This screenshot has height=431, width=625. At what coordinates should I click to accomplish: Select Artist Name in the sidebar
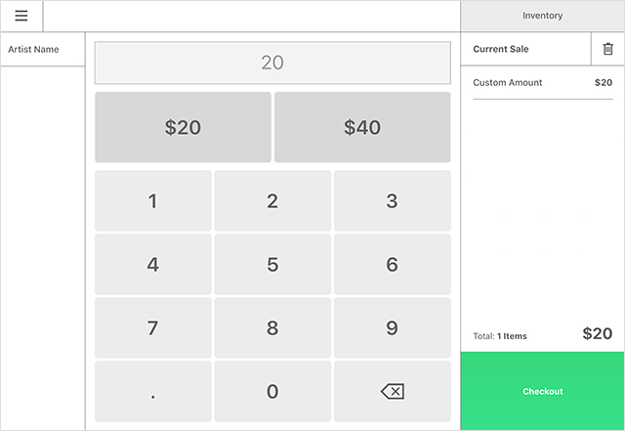pos(42,50)
